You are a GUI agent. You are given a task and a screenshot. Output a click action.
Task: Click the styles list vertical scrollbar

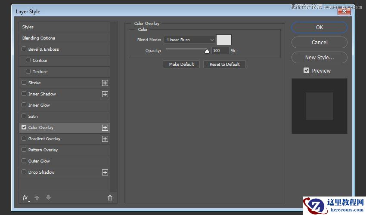[x=113, y=106]
